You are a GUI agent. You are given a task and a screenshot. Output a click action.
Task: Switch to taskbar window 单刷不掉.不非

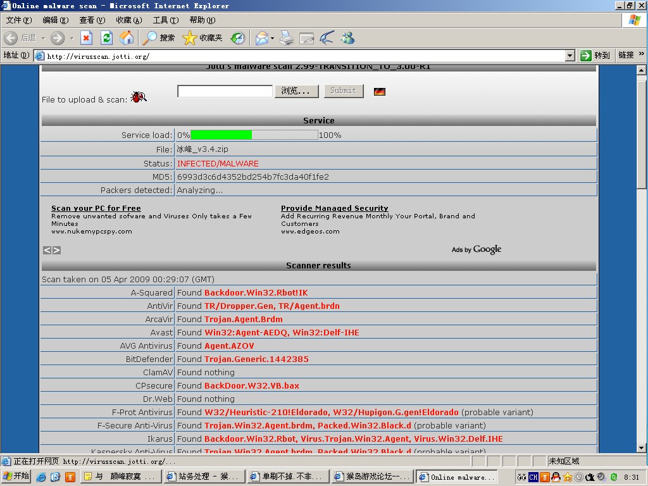click(x=289, y=477)
